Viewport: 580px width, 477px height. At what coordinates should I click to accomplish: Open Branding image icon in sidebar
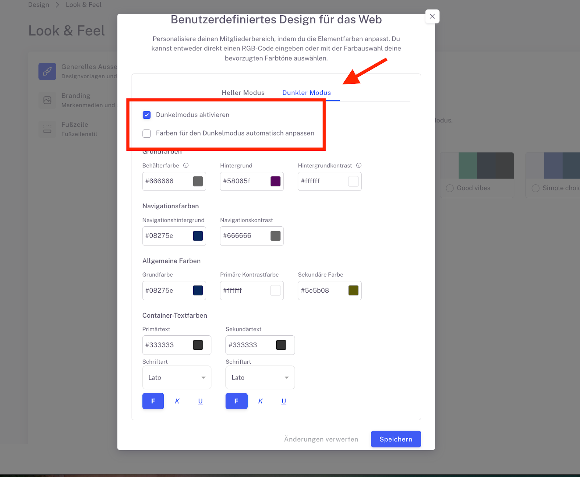click(x=47, y=100)
